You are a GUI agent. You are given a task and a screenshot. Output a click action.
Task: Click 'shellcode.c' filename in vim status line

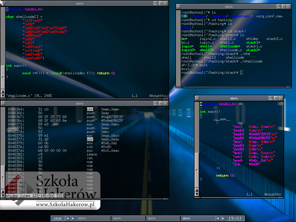(x=19, y=96)
